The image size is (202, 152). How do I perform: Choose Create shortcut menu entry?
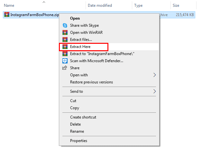point(83,117)
